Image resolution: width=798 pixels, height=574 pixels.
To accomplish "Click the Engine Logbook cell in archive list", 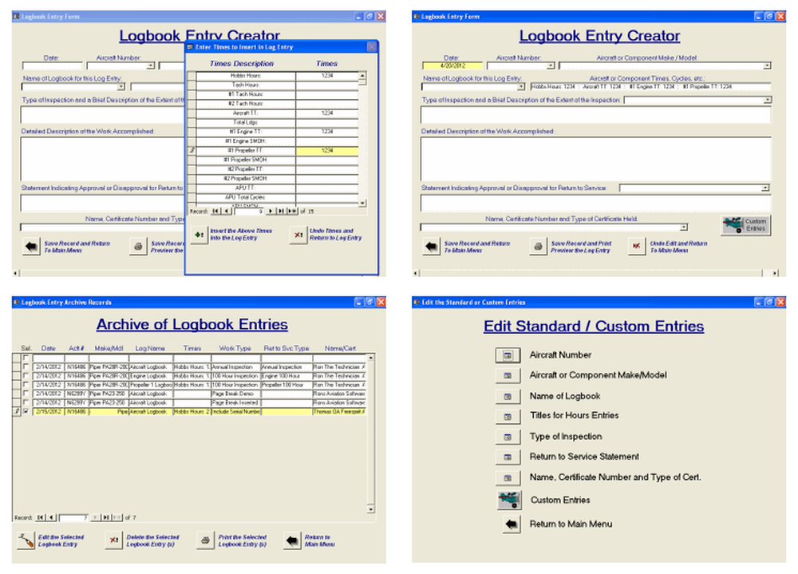I will pyautogui.click(x=150, y=376).
